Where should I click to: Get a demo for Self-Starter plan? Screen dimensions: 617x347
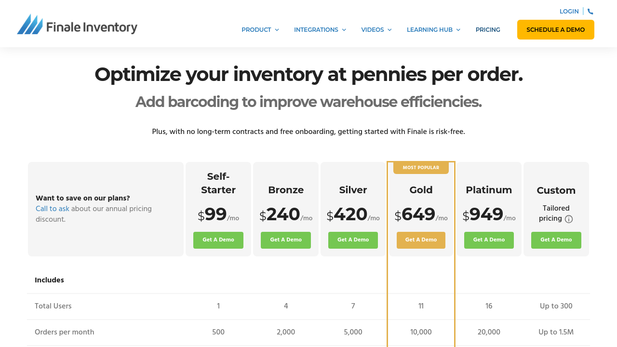[x=218, y=240]
